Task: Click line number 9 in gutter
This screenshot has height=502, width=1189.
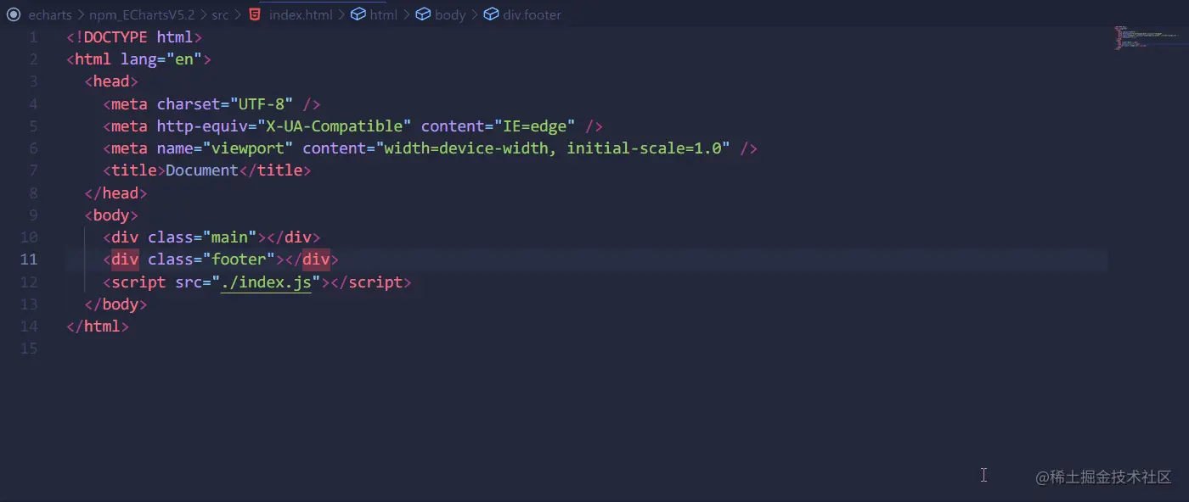Action: point(33,215)
